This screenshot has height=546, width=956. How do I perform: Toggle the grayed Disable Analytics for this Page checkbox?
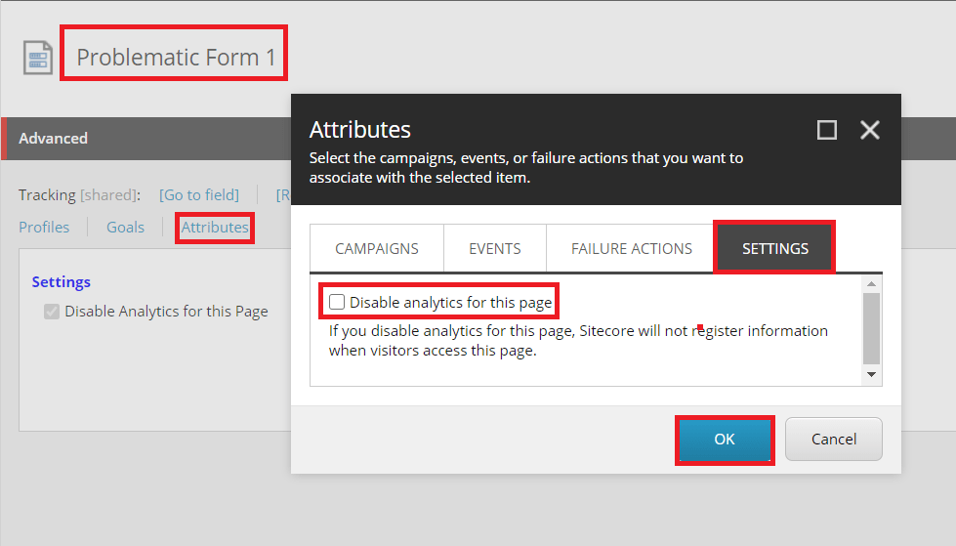[x=52, y=312]
